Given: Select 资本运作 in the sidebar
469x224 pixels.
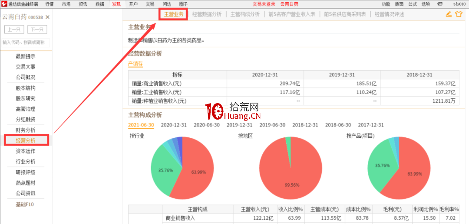Looking at the screenshot, I should [26, 151].
